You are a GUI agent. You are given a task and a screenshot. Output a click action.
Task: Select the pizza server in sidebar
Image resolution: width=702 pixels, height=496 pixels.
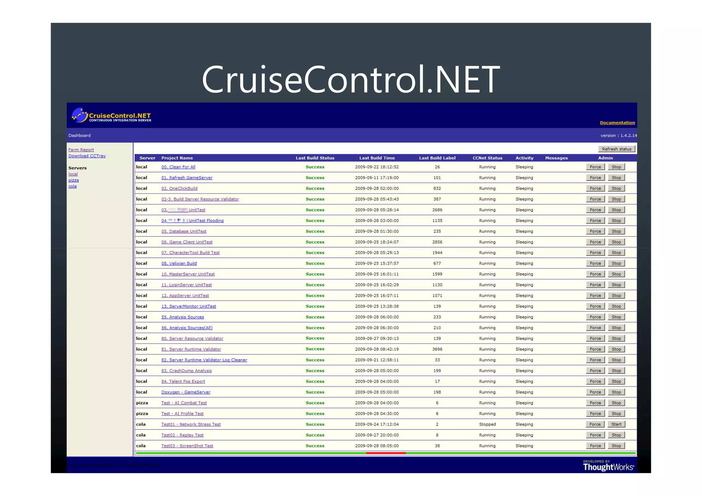click(73, 180)
